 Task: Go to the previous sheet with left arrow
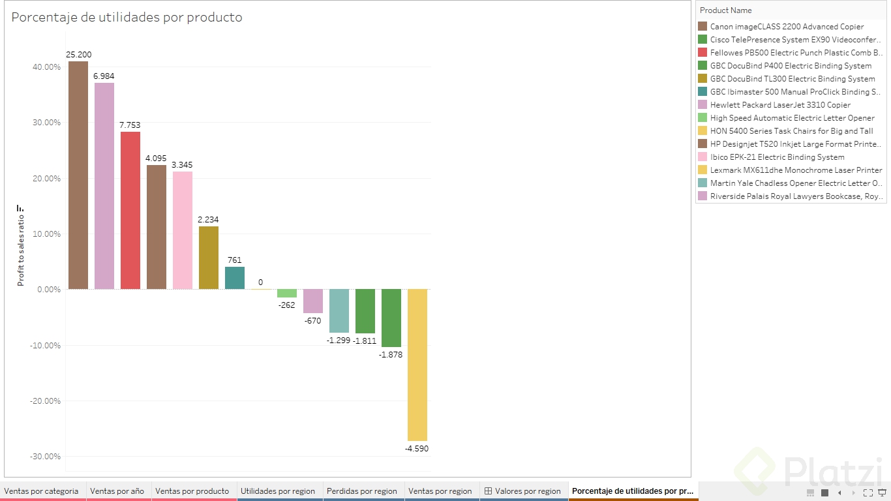click(x=839, y=492)
